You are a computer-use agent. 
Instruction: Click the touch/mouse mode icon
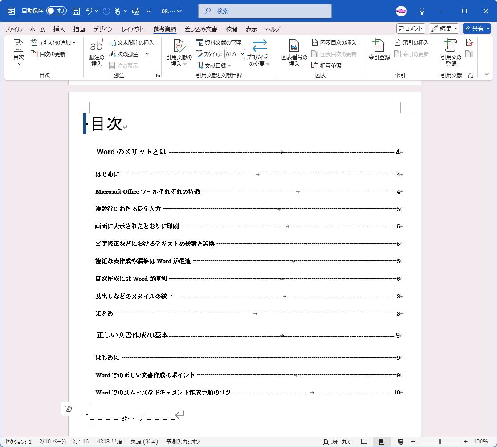pos(117,11)
